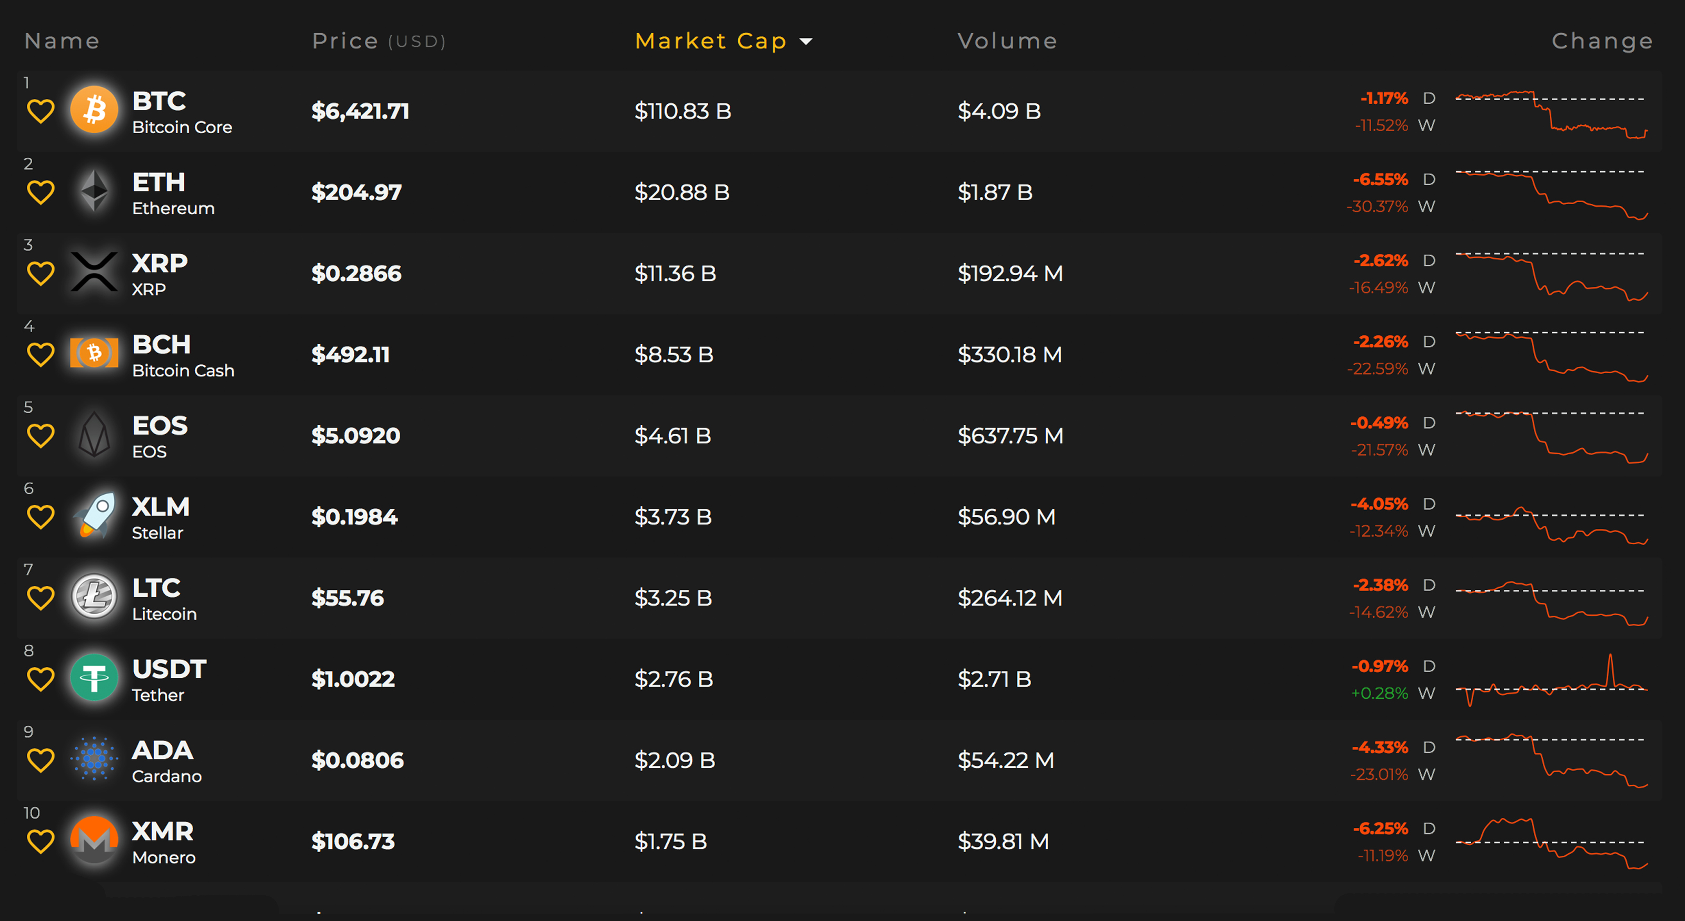Favorite BTC with the heart icon
The height and width of the screenshot is (921, 1685).
click(x=41, y=111)
